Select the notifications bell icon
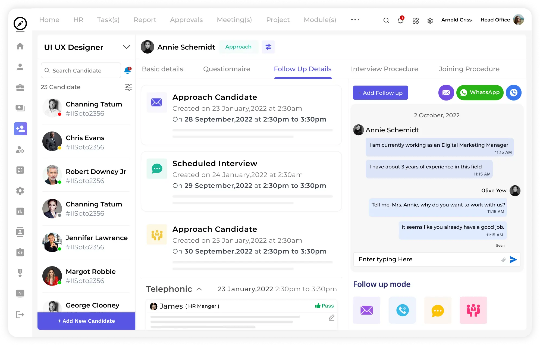This screenshot has height=345, width=540. (x=400, y=20)
